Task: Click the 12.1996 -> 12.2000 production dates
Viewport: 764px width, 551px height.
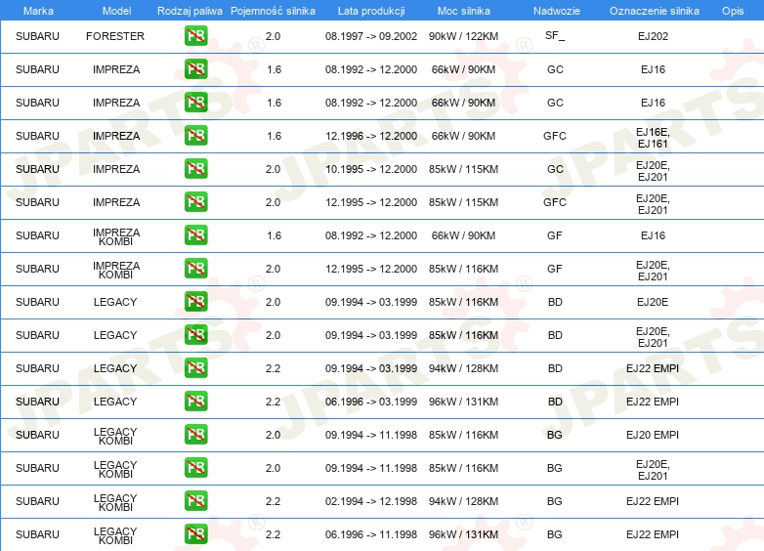Action: pos(371,136)
